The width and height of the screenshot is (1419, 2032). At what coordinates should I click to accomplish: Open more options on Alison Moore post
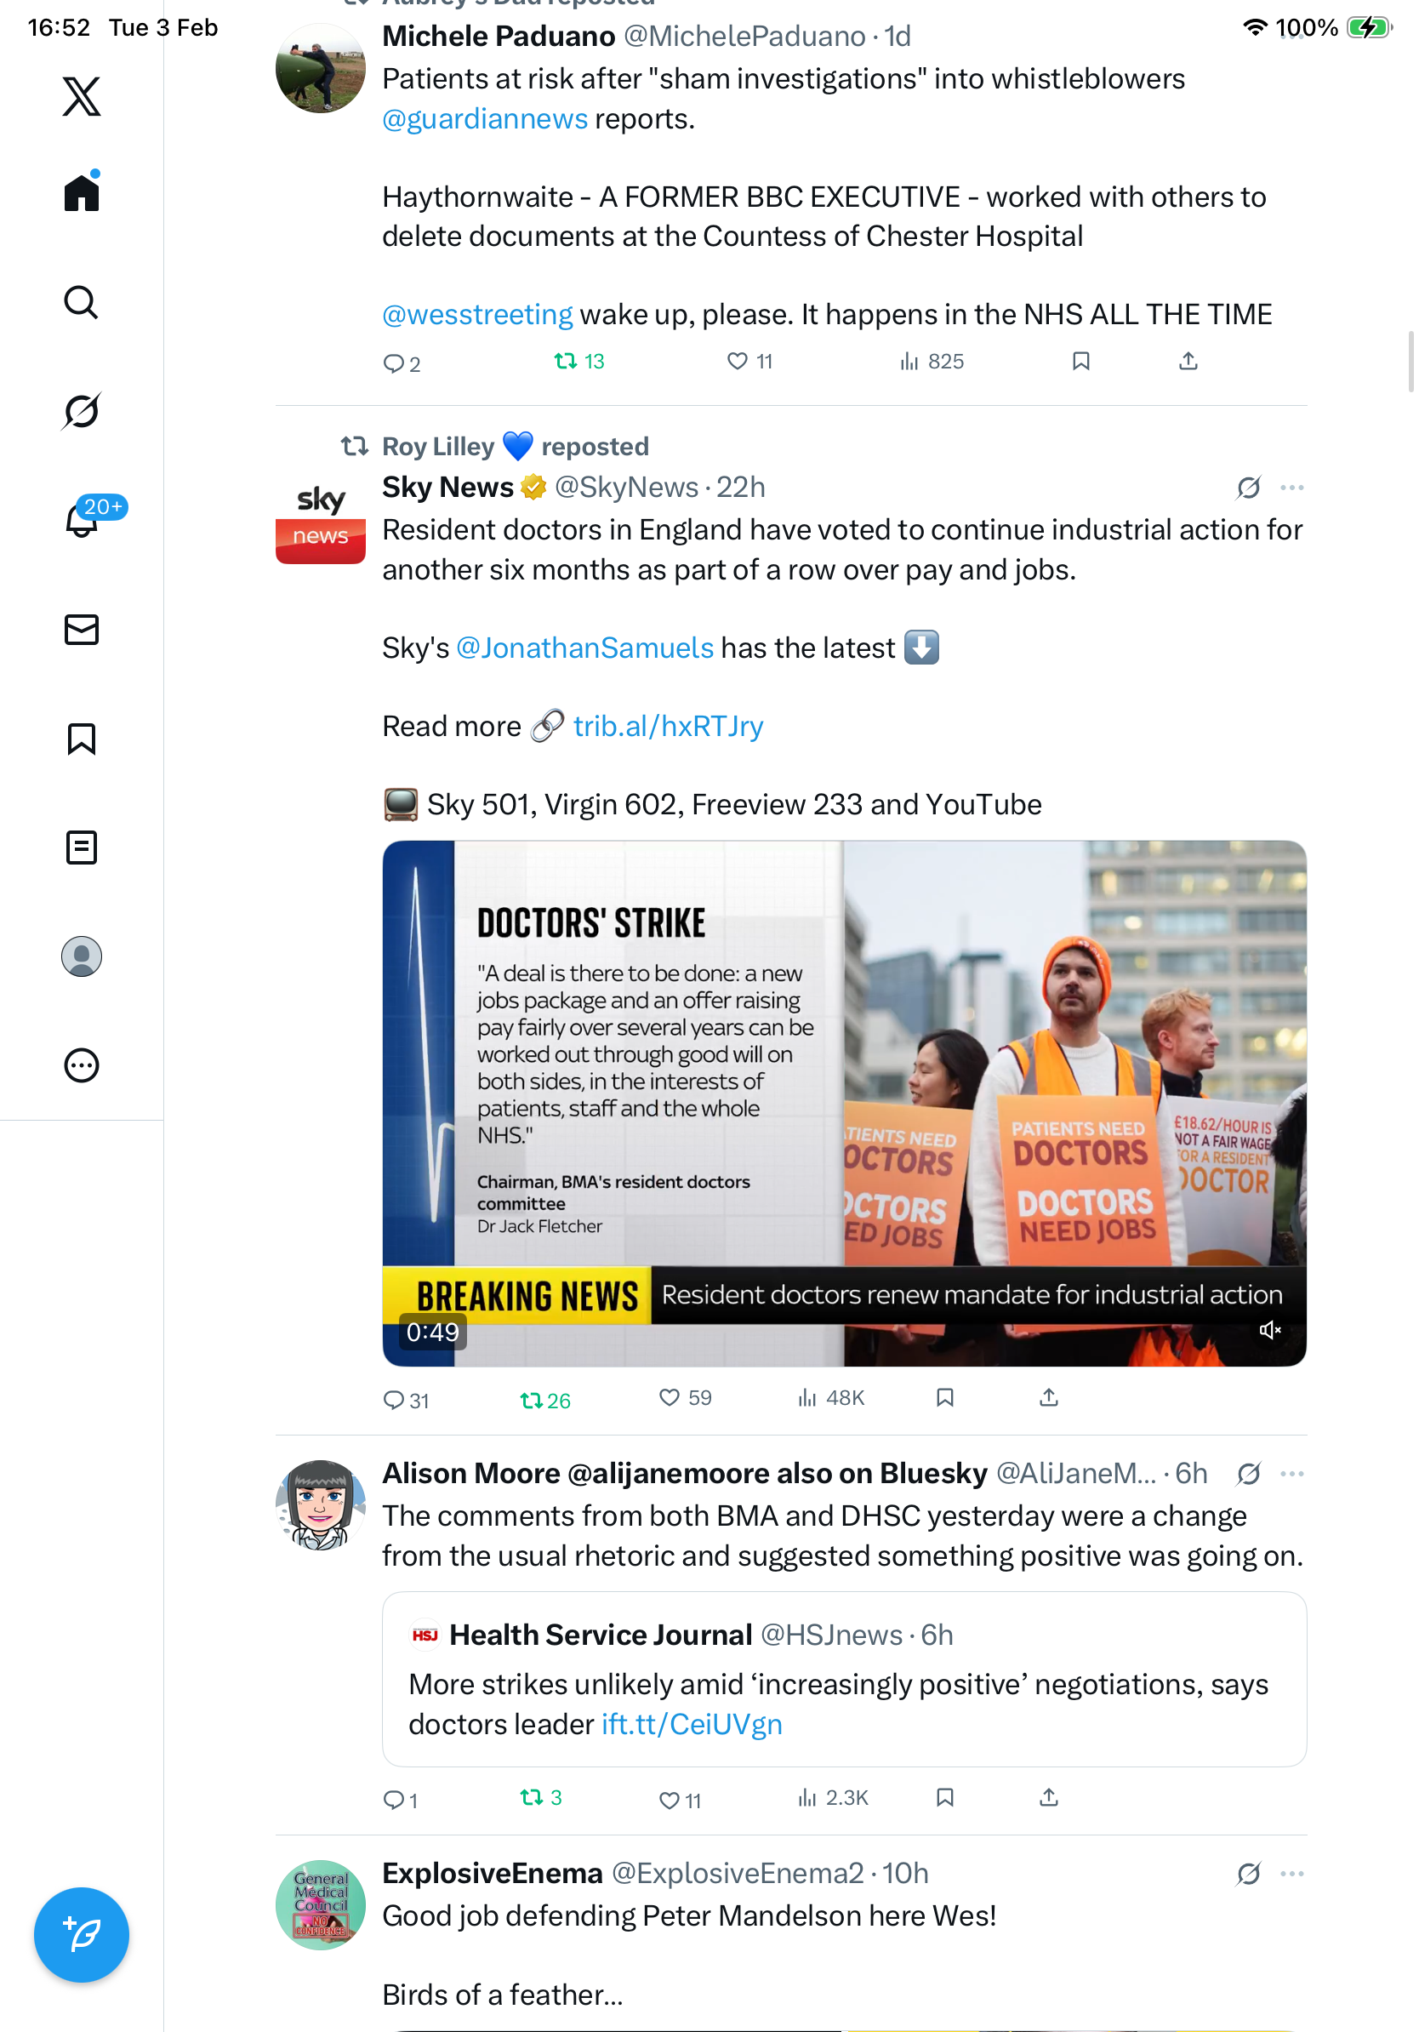pyautogui.click(x=1291, y=1474)
